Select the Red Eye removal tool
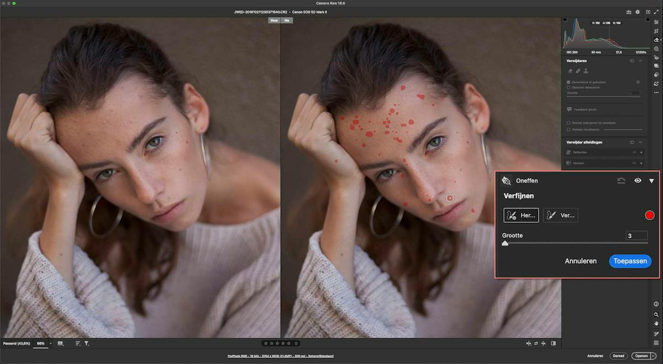The height and width of the screenshot is (364, 663). [656, 57]
